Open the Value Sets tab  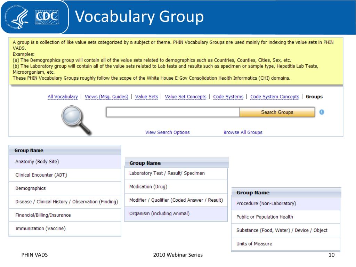[146, 97]
